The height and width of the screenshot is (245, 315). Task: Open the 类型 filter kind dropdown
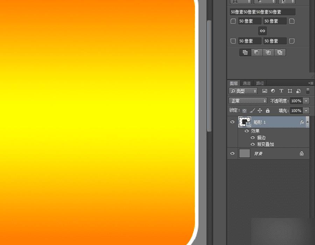point(243,91)
